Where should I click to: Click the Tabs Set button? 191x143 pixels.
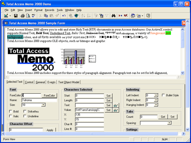(x=172, y=117)
